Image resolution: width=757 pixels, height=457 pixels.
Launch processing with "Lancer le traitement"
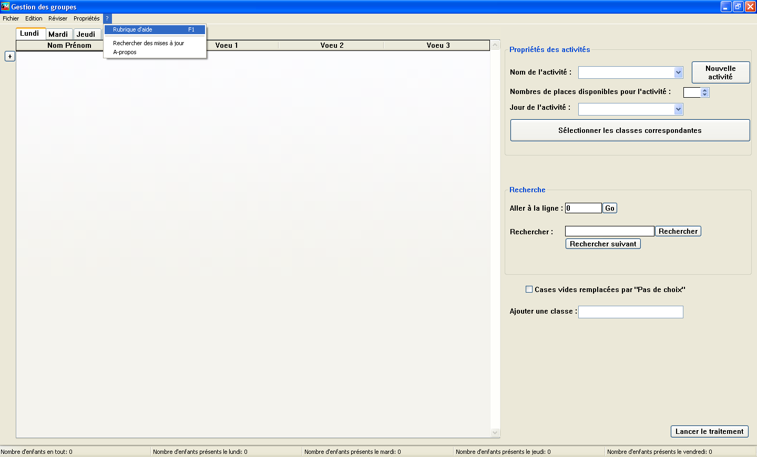(x=709, y=431)
